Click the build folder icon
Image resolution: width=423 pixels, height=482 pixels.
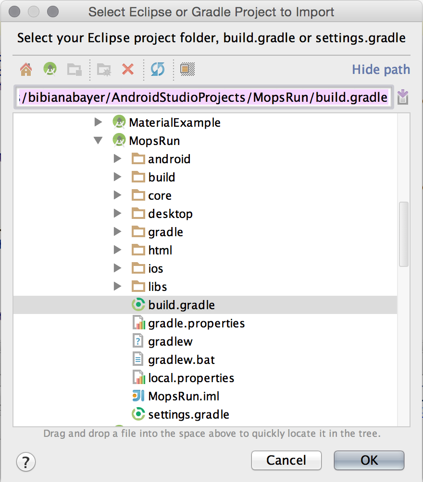pos(138,177)
